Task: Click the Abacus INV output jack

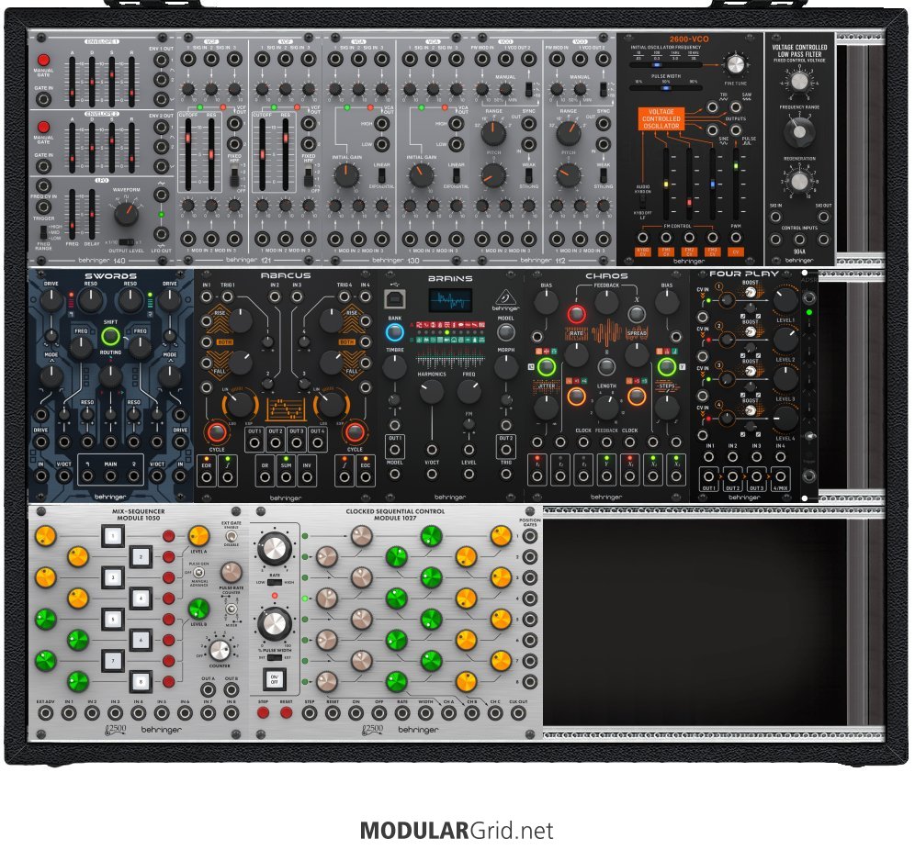Action: [307, 477]
